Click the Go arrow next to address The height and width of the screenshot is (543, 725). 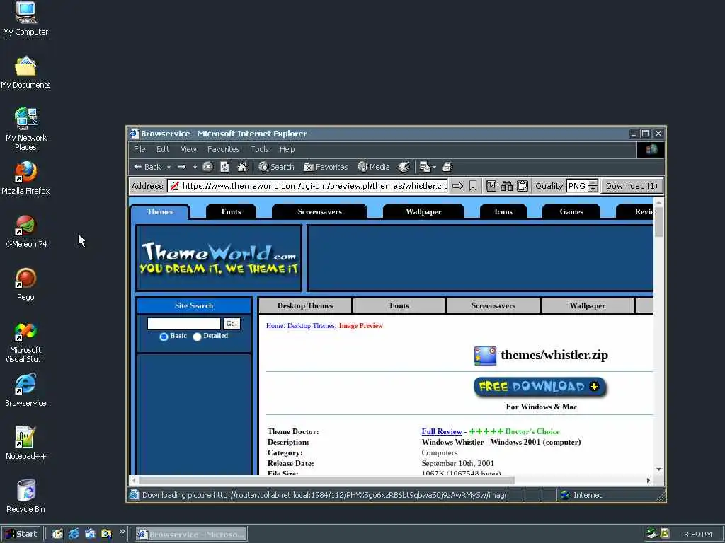pyautogui.click(x=458, y=186)
